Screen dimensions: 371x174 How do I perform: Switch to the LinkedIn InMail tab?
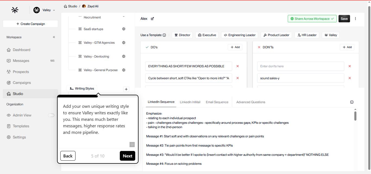pyautogui.click(x=190, y=102)
